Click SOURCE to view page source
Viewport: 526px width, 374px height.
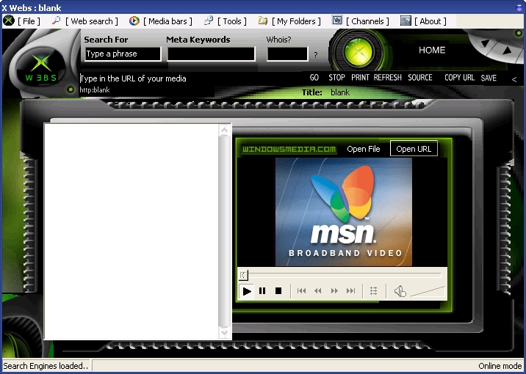pos(419,78)
